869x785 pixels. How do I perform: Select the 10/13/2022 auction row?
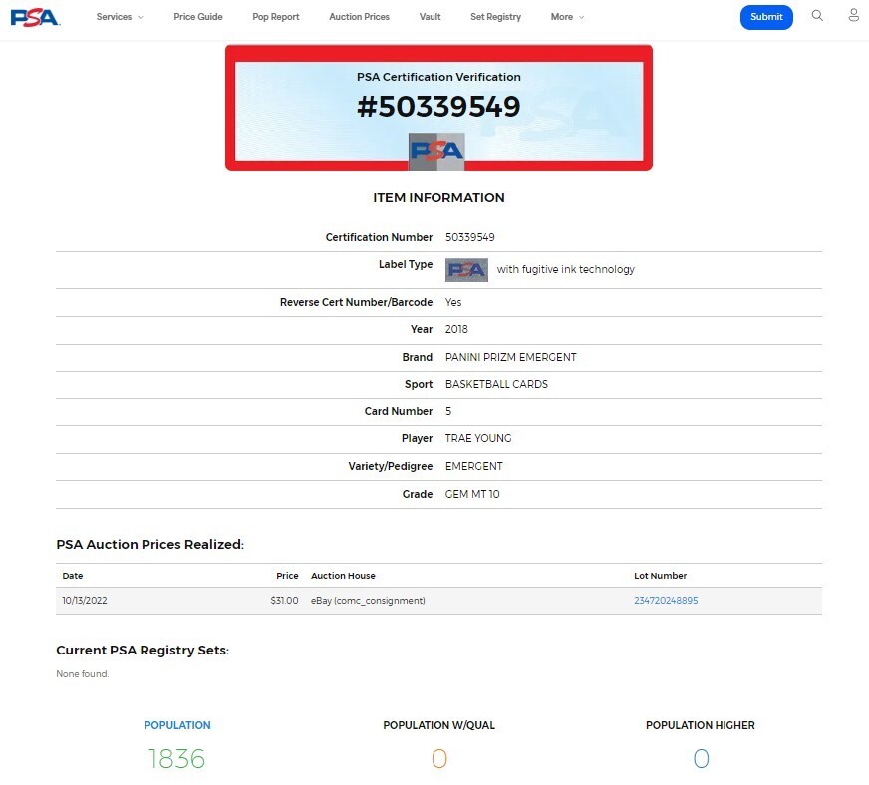438,601
